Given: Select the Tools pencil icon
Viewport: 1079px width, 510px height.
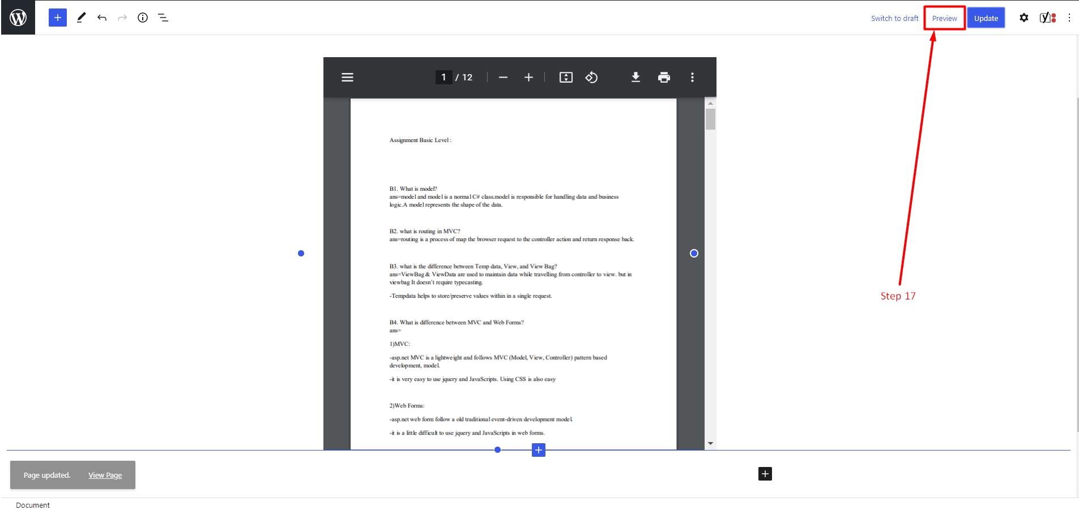Looking at the screenshot, I should [82, 18].
